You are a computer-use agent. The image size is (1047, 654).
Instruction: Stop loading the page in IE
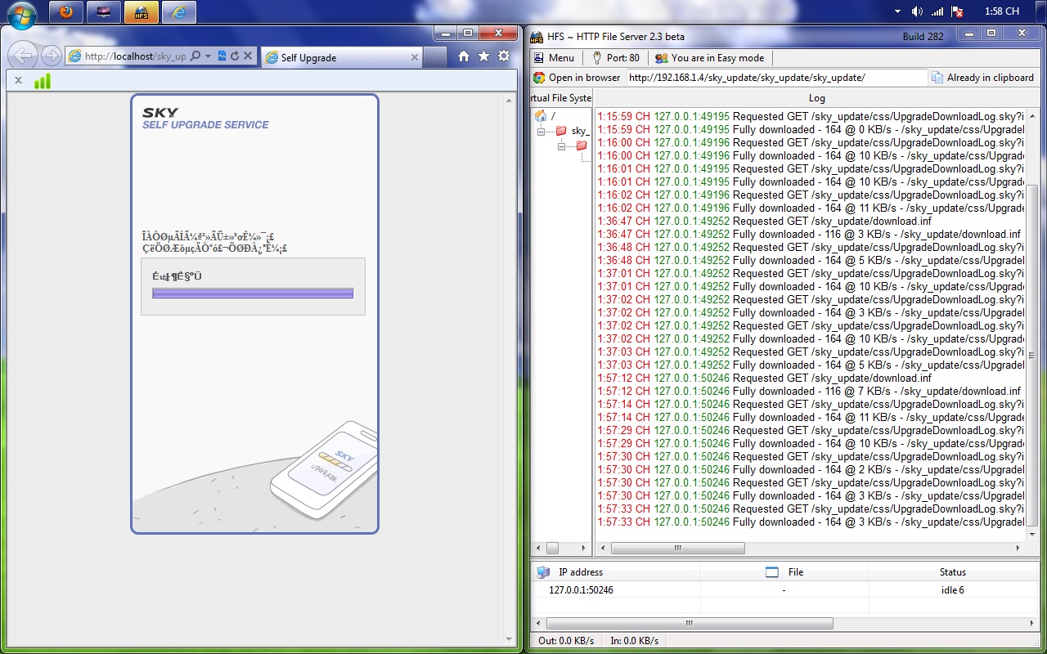(x=247, y=56)
